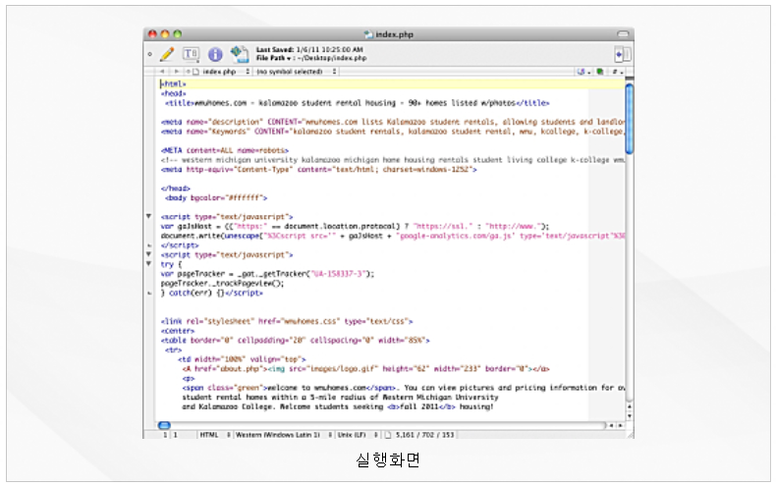Click the pageTracker._trackPageview(); line
Screen dimensions: 776x486
pos(222,283)
